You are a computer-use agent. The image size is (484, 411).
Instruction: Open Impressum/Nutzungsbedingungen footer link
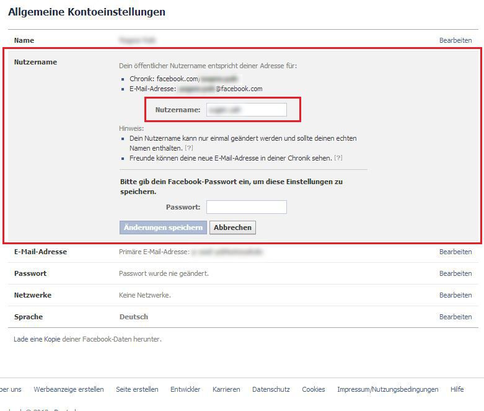pyautogui.click(x=388, y=389)
